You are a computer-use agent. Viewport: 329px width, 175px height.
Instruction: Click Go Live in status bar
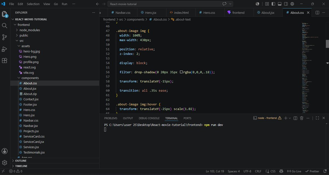coord(294,171)
